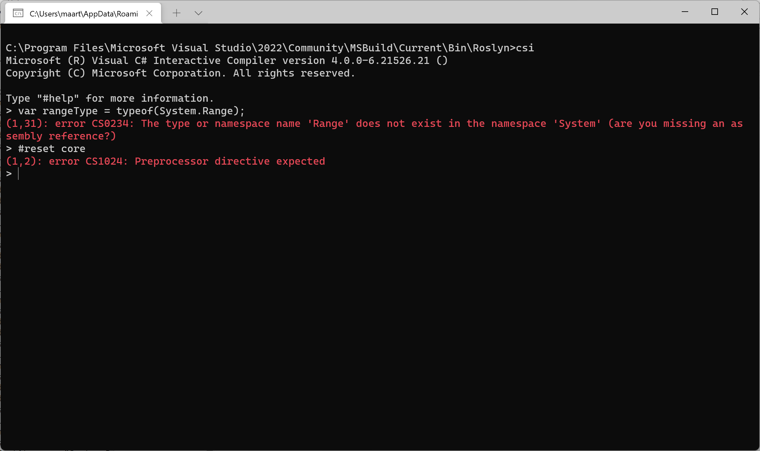The height and width of the screenshot is (451, 760).
Task: Click the Type "#help" information line
Action: pyautogui.click(x=109, y=98)
